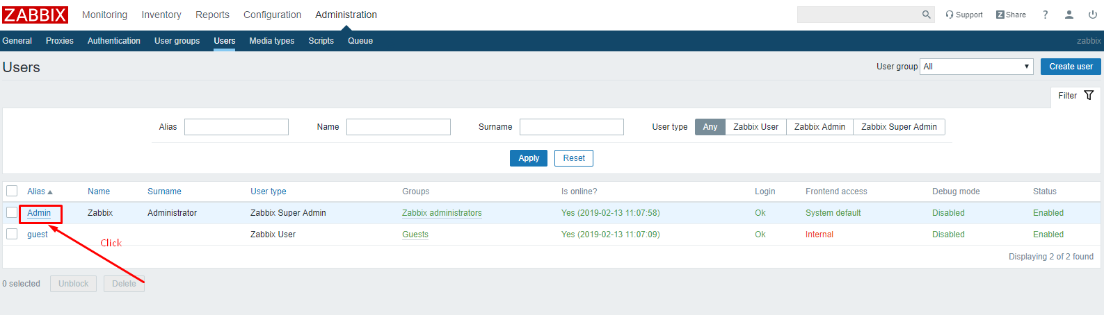Toggle the Filter funnel icon
Image resolution: width=1104 pixels, height=315 pixels.
pyautogui.click(x=1089, y=95)
